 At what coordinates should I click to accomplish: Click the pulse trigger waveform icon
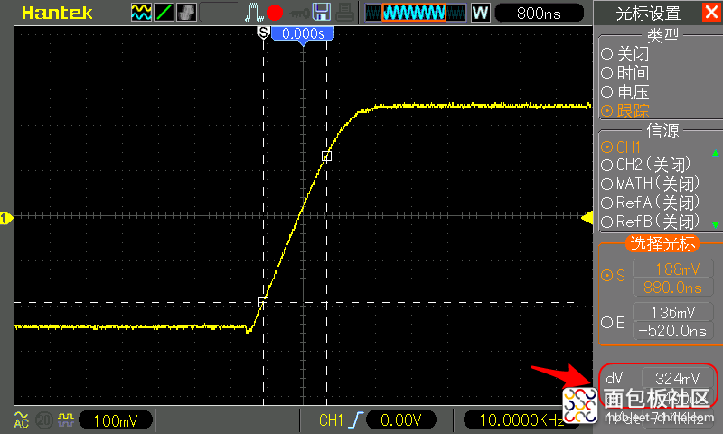[x=254, y=13]
